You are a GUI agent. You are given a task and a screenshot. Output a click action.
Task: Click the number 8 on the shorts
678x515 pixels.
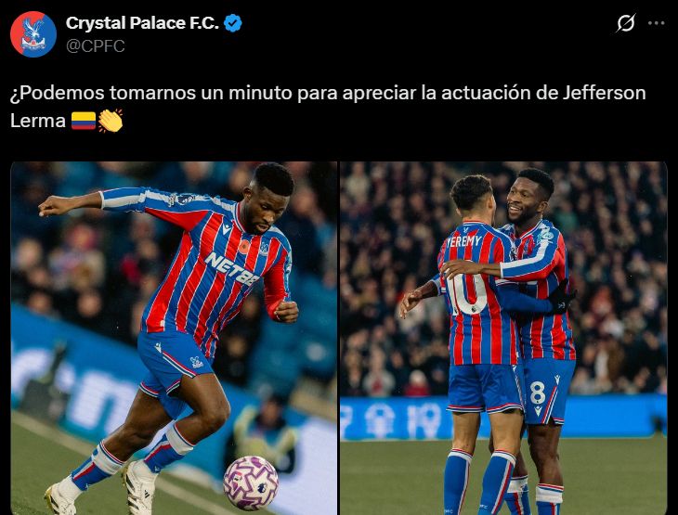(537, 393)
